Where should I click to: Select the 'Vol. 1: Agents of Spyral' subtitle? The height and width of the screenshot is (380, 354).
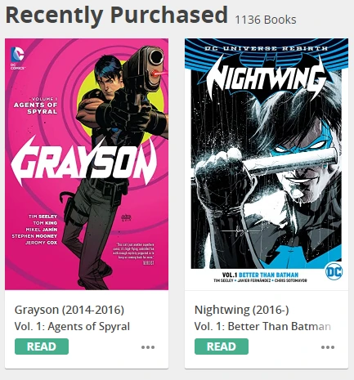72,326
